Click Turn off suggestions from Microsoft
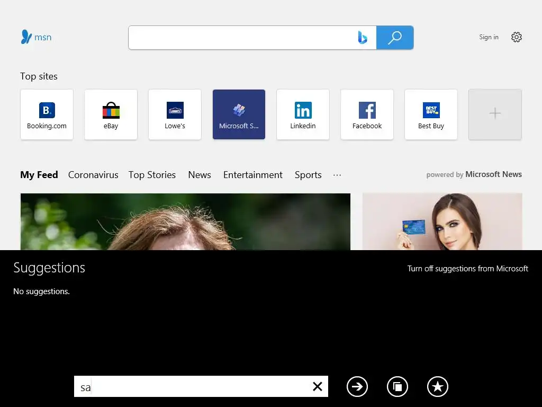 pyautogui.click(x=468, y=269)
